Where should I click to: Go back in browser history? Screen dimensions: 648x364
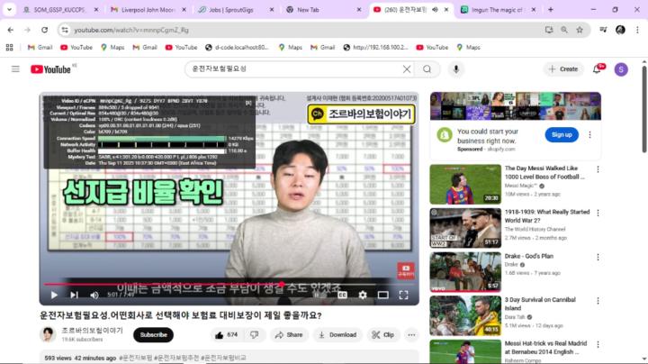[11, 30]
